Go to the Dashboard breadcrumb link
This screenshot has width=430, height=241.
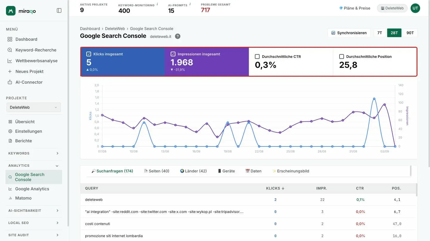90,29
